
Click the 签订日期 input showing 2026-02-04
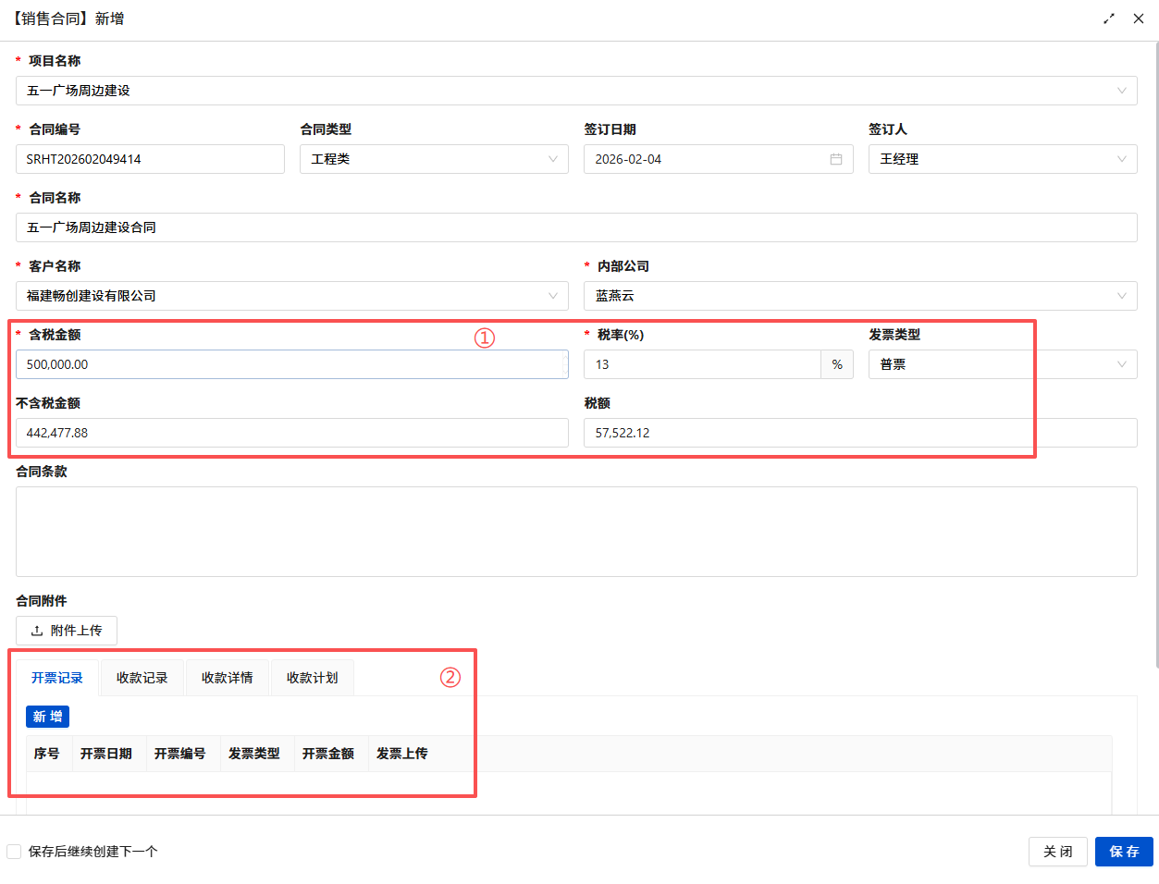tap(719, 159)
